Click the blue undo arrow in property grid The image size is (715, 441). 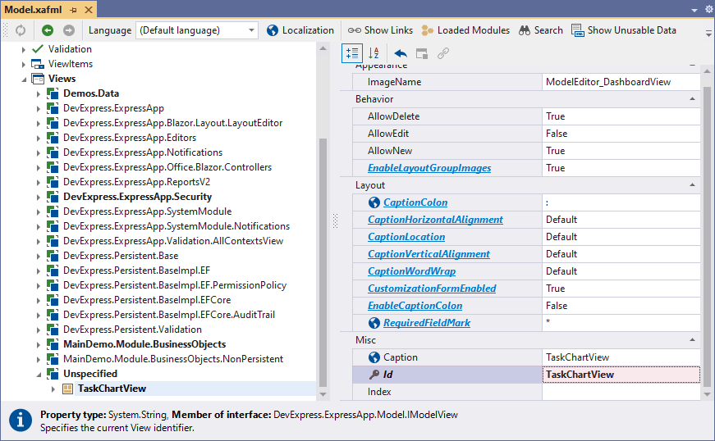coord(401,54)
